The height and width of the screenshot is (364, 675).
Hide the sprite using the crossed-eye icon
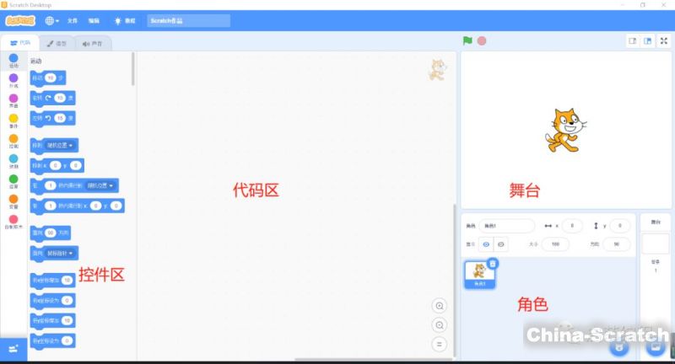501,244
